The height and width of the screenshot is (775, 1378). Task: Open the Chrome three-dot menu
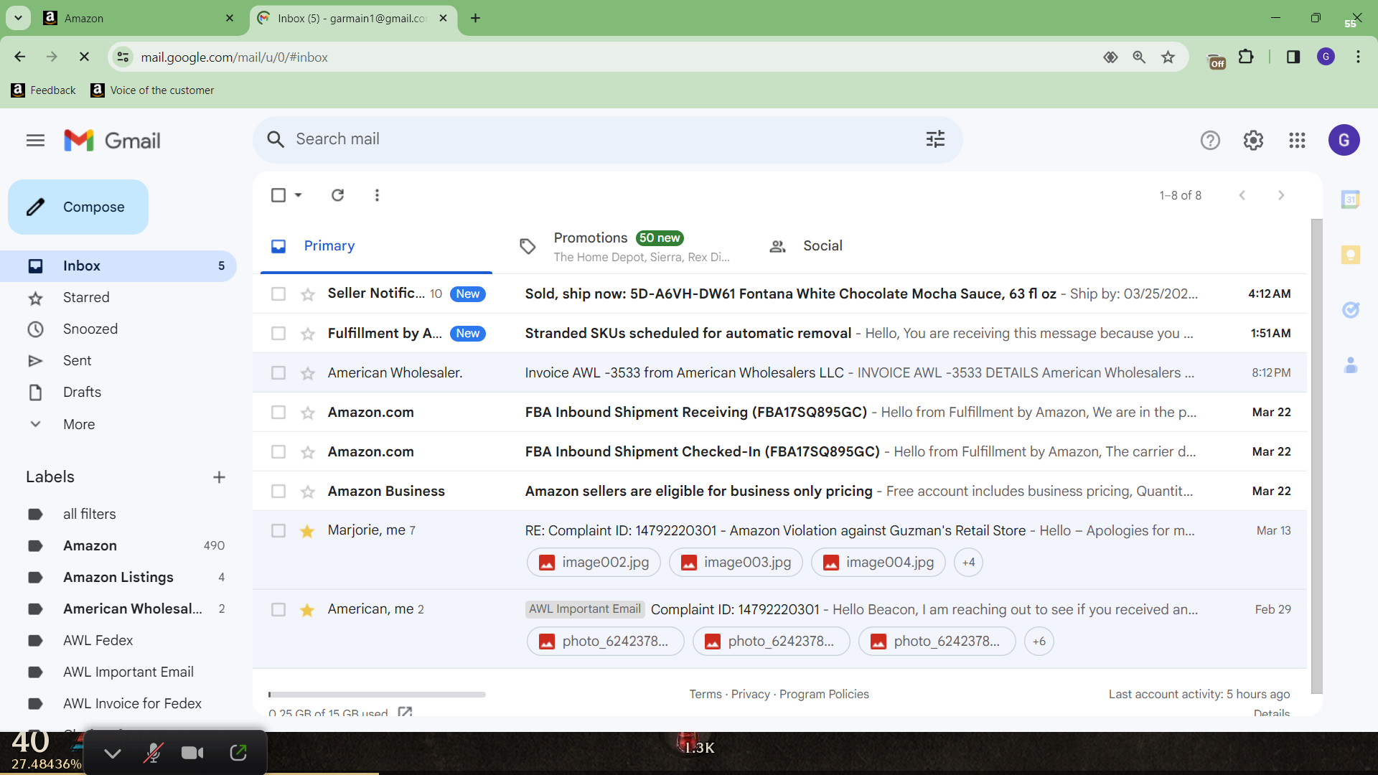click(1358, 57)
